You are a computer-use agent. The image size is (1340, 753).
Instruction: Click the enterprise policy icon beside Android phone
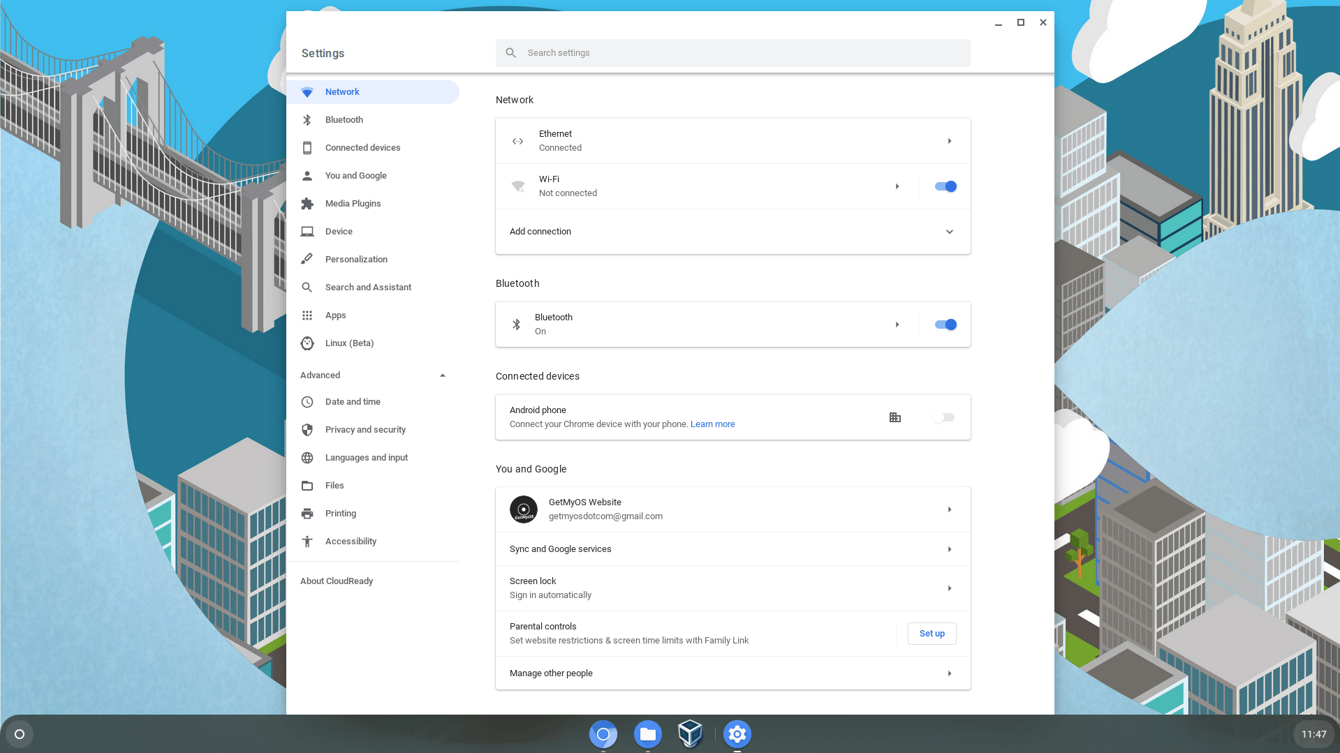895,417
